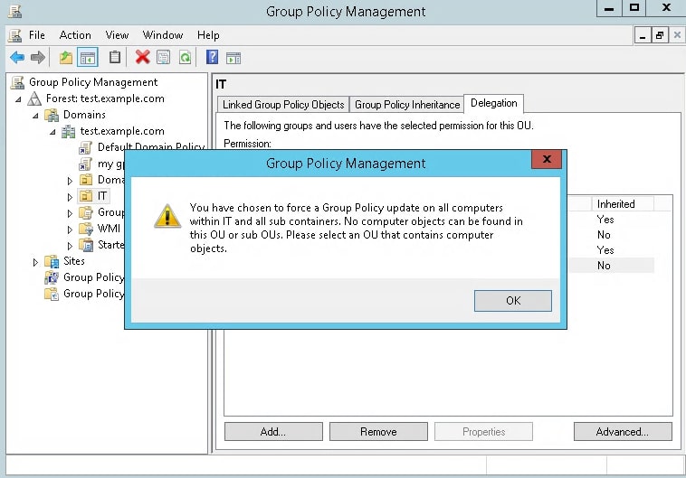This screenshot has height=478, width=686.
Task: Select Default Domain Policy in the tree
Action: point(150,147)
